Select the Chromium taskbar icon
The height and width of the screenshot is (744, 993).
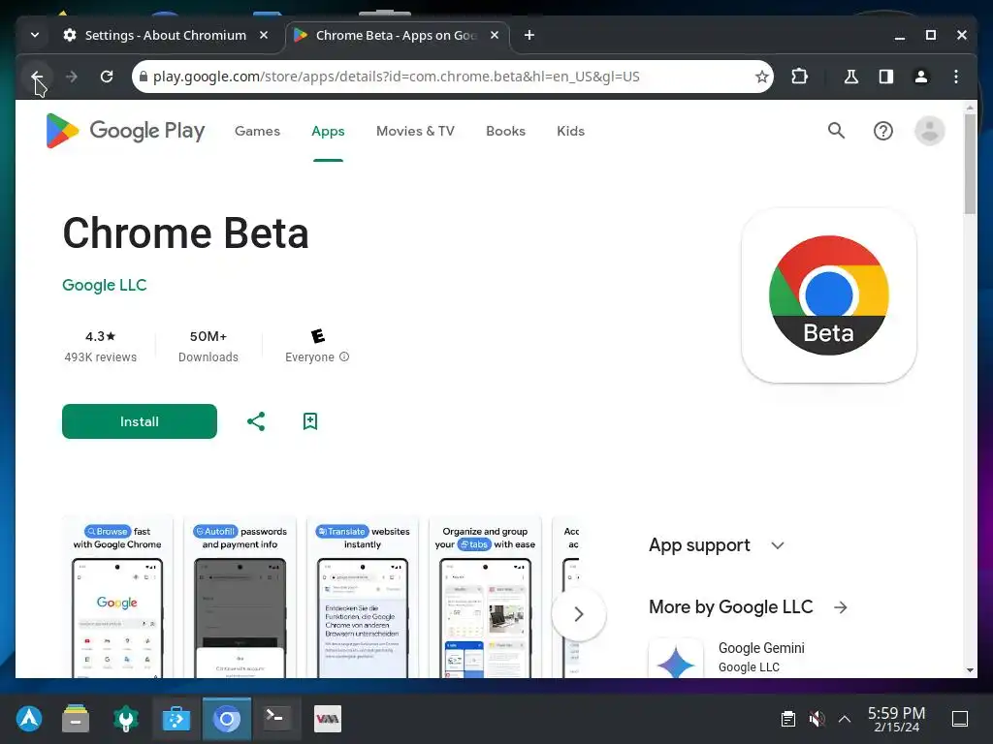pos(227,719)
